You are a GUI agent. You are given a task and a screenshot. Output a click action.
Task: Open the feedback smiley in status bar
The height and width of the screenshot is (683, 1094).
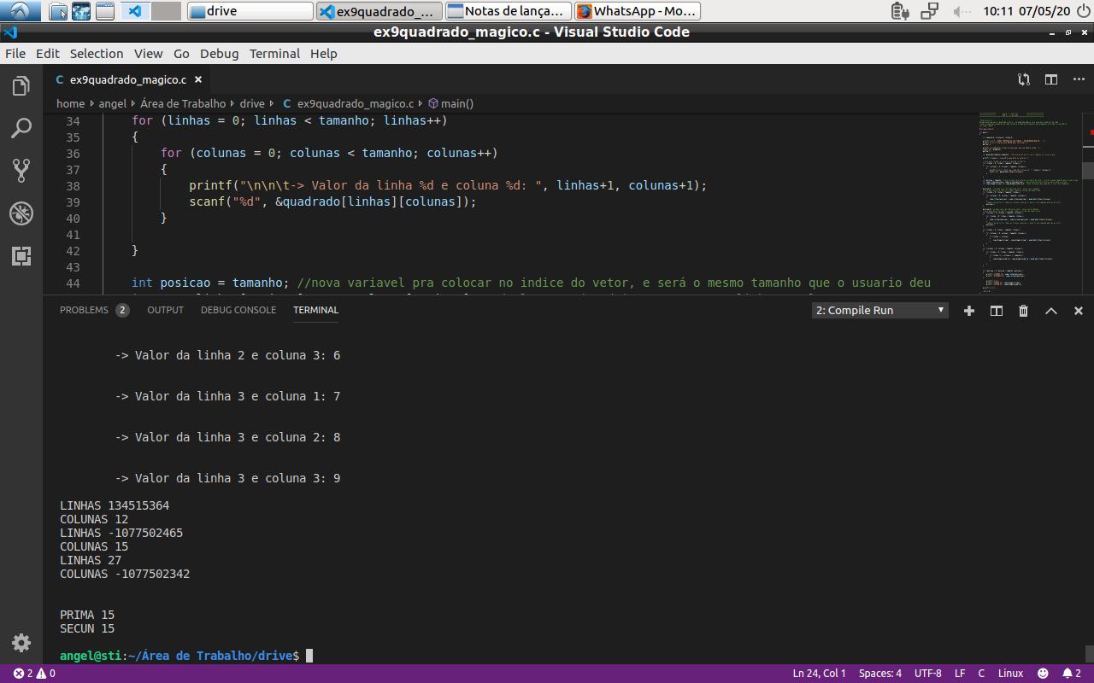pyautogui.click(x=1043, y=673)
